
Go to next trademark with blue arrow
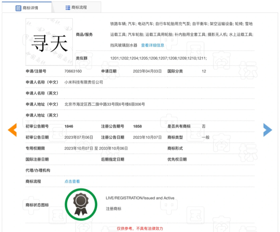point(268,130)
